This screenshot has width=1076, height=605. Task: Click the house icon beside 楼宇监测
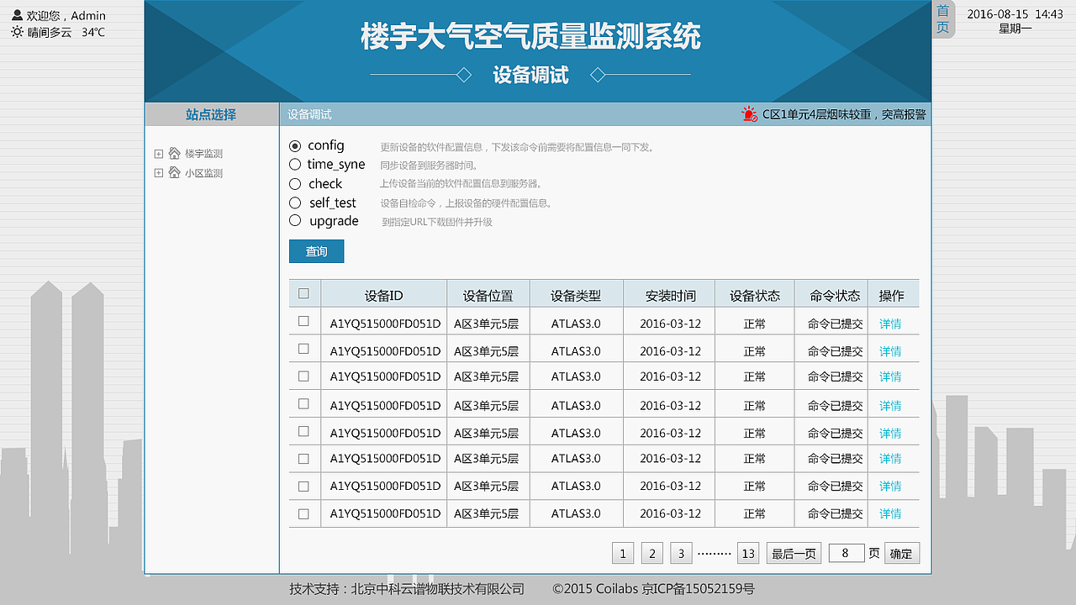tap(174, 153)
